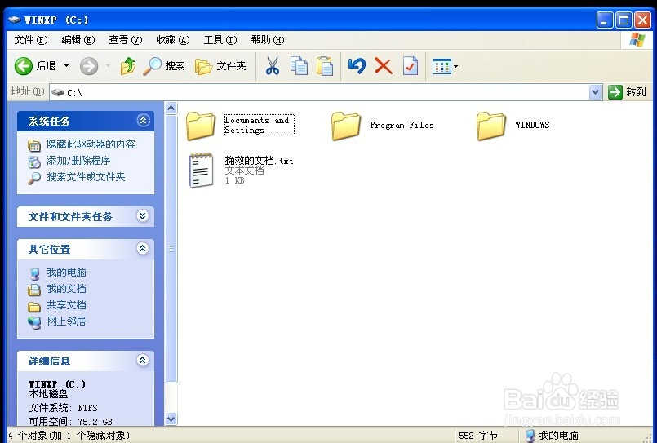Screen dimensions: 657x443
Task: Click 添加/删除程序 link
Action: [78, 161]
